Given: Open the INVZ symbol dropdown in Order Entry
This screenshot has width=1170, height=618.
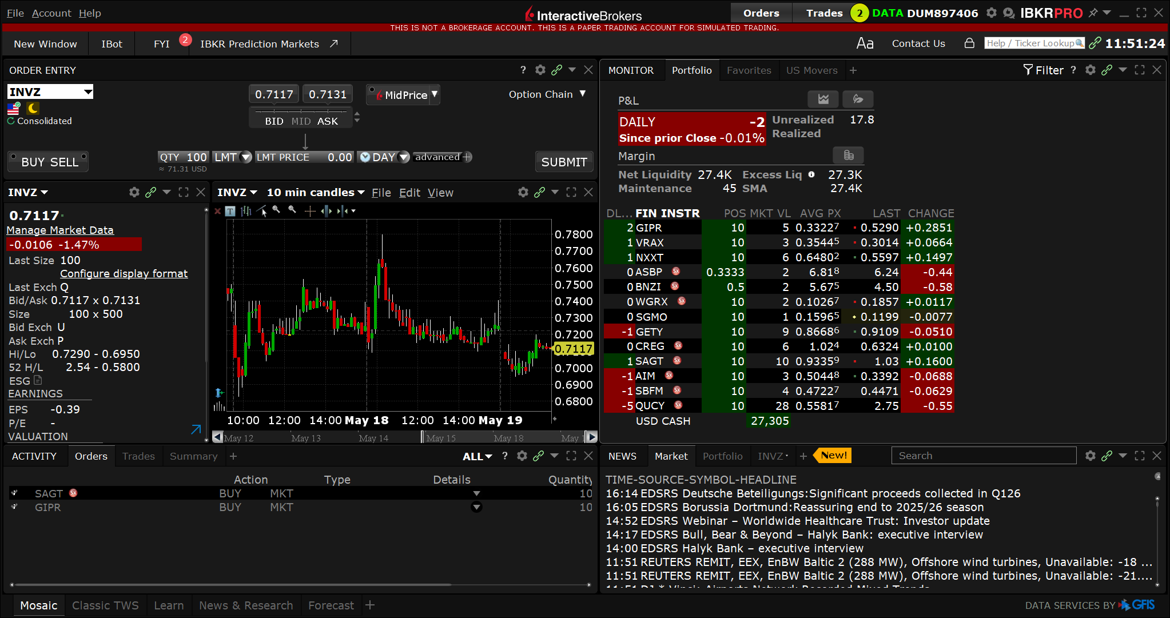Looking at the screenshot, I should [x=88, y=91].
